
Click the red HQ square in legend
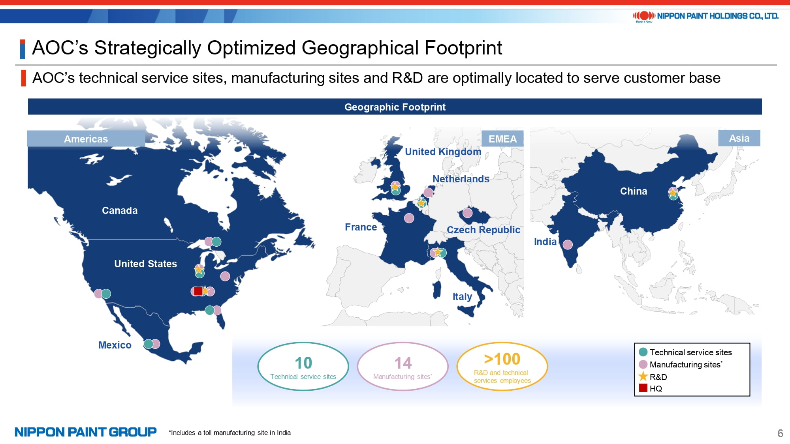643,388
